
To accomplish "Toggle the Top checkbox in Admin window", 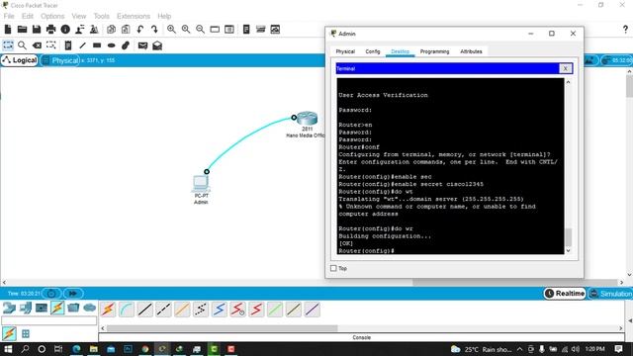I will click(x=333, y=268).
